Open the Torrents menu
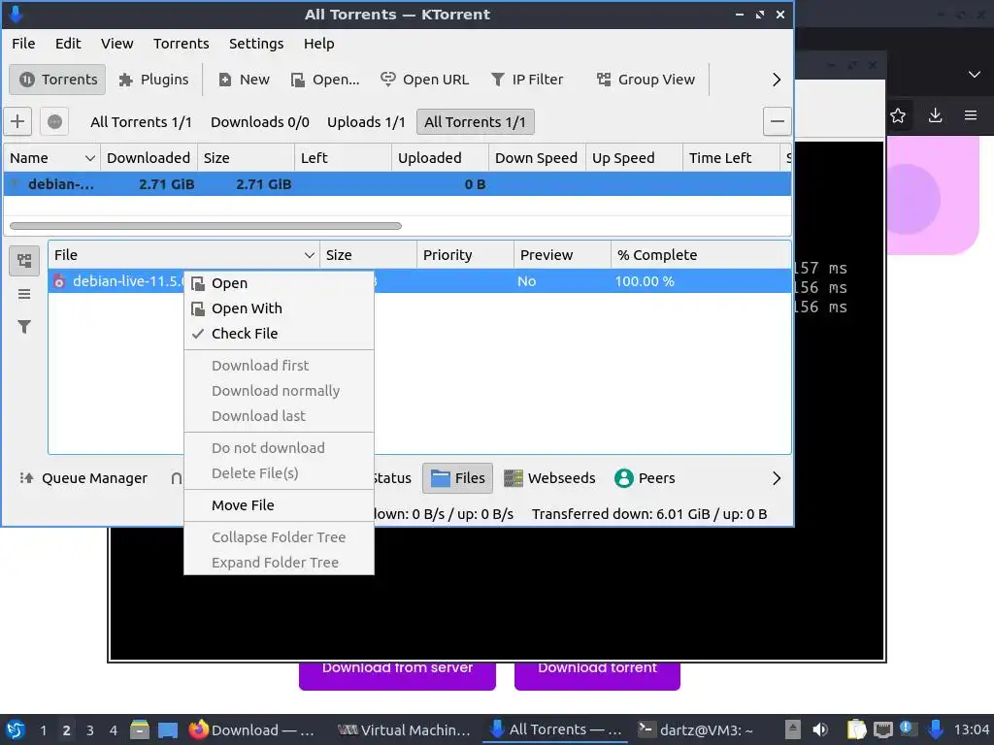994x745 pixels. point(182,43)
